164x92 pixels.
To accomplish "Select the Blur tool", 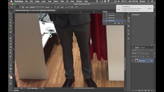I will [11, 50].
